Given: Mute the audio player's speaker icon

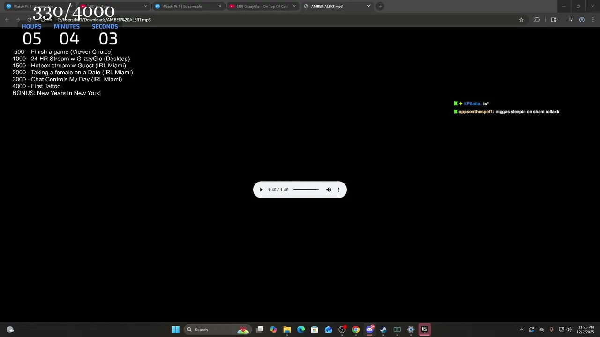Looking at the screenshot, I should click(x=329, y=190).
